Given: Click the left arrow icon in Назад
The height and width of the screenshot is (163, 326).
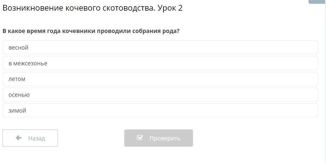Looking at the screenshot, I should (19, 138).
